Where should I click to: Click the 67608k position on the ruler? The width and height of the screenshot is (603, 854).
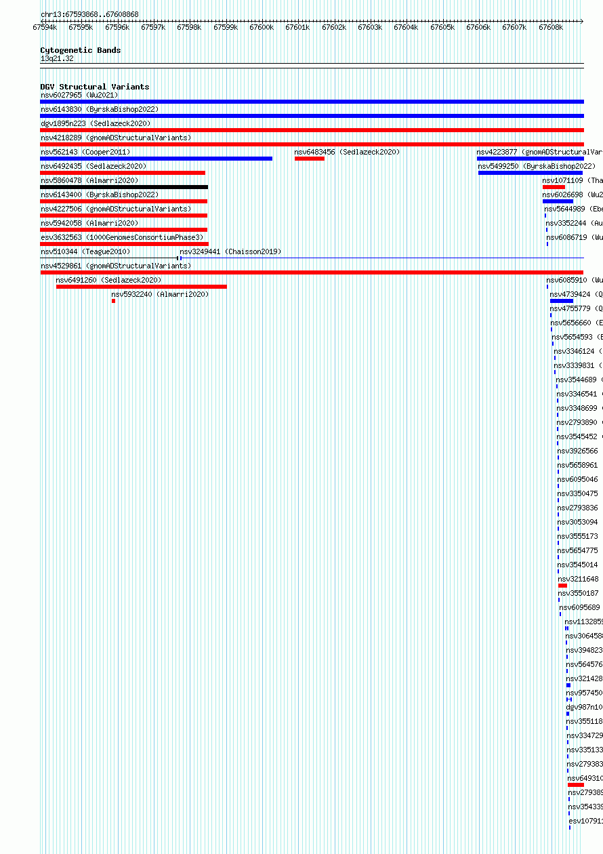[x=551, y=27]
